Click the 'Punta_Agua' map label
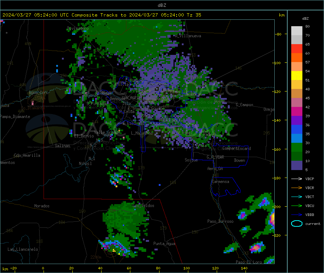 click(x=164, y=244)
